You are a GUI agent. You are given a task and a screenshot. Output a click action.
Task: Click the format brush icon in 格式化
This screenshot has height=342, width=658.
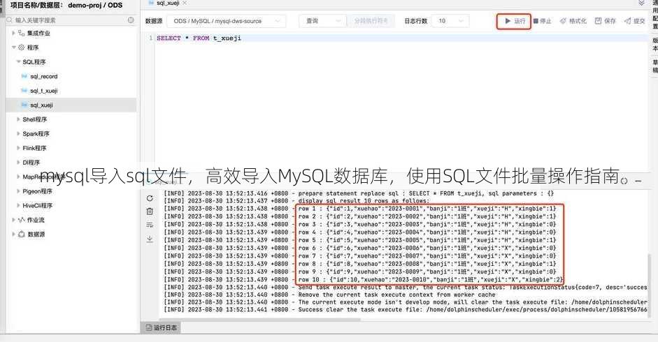[563, 21]
